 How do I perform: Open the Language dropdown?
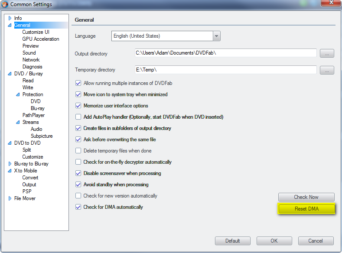click(x=216, y=36)
